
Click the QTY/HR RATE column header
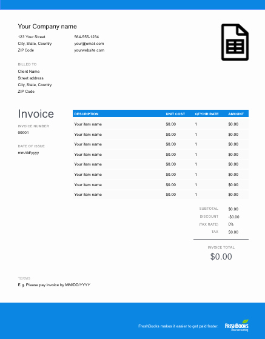207,114
